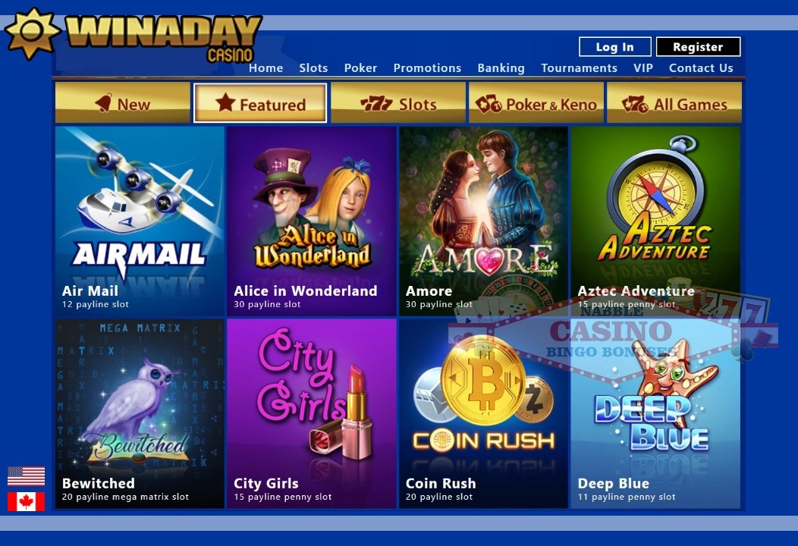
Task: Click the bell icon on New tab
Action: (x=104, y=103)
